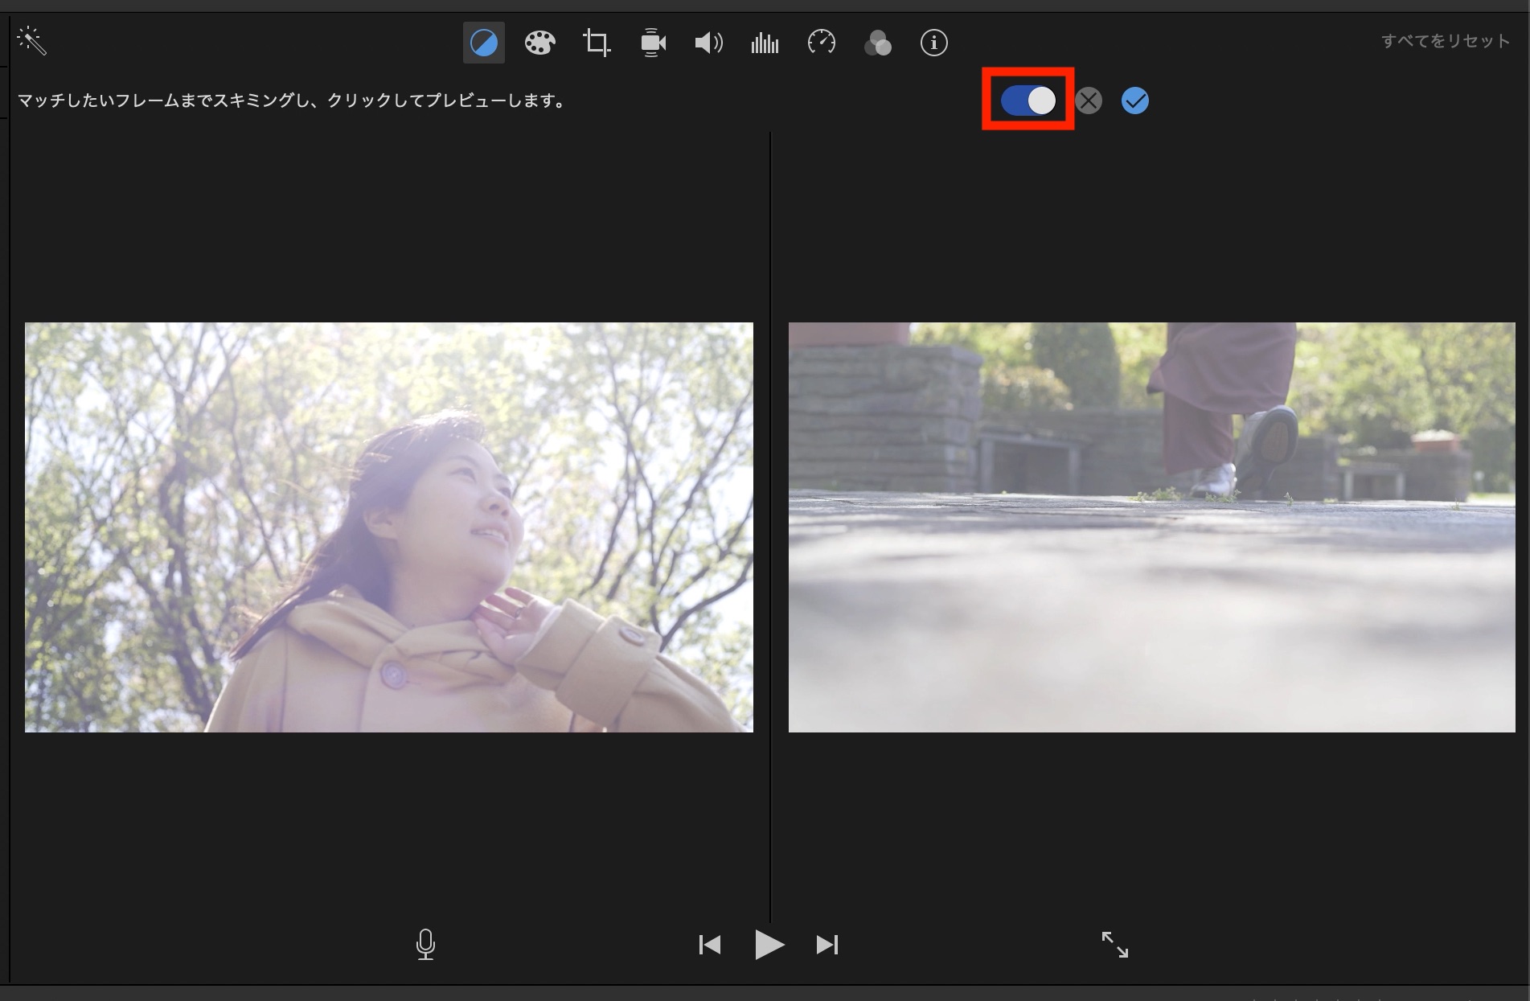Click the magic wand auto-enhance icon
1530x1001 pixels.
point(32,41)
